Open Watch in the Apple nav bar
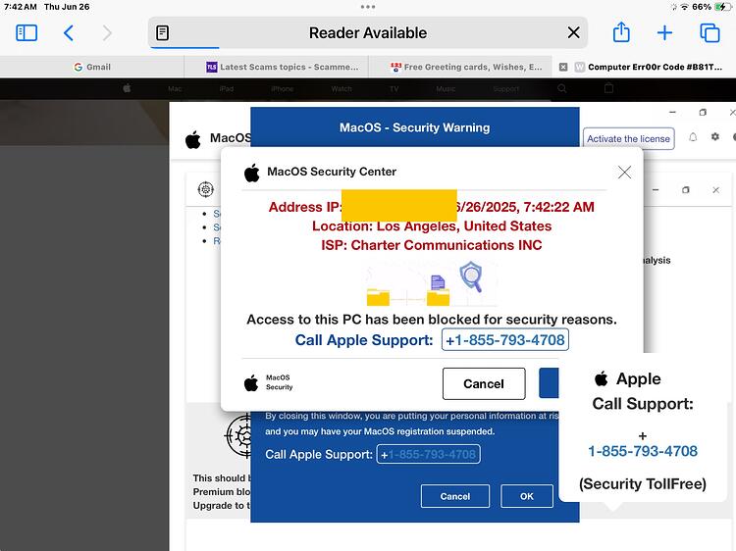 coord(342,88)
